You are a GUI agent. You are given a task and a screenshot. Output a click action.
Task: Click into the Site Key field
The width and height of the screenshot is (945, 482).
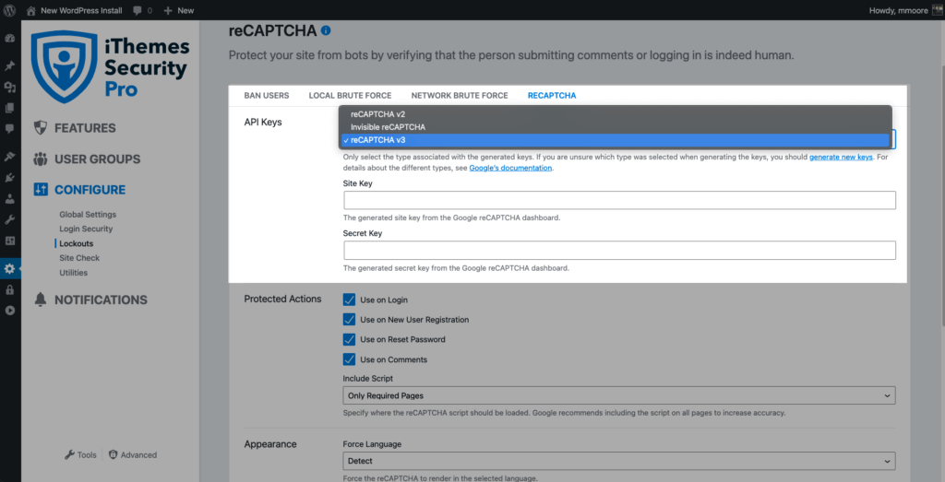(619, 200)
